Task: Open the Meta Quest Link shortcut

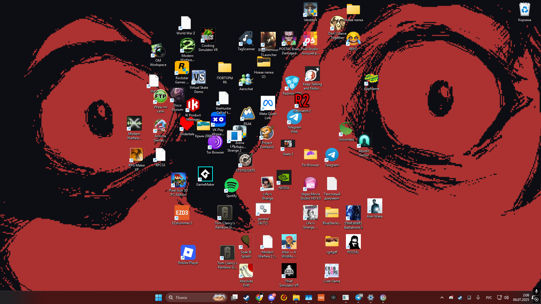Action: [x=268, y=104]
